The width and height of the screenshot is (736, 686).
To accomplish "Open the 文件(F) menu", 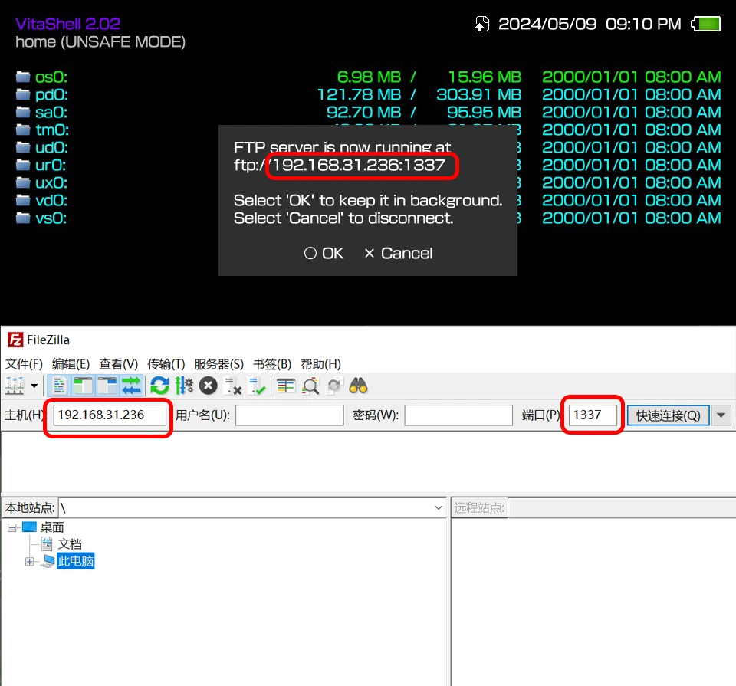I will [24, 364].
